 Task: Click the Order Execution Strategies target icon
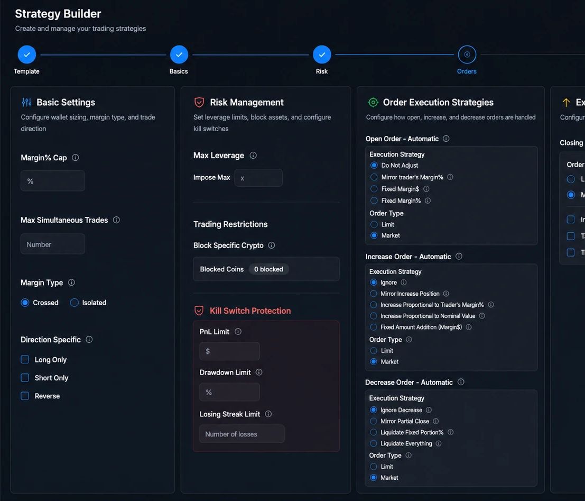[373, 102]
